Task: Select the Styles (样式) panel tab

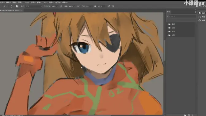Action: click(168, 12)
